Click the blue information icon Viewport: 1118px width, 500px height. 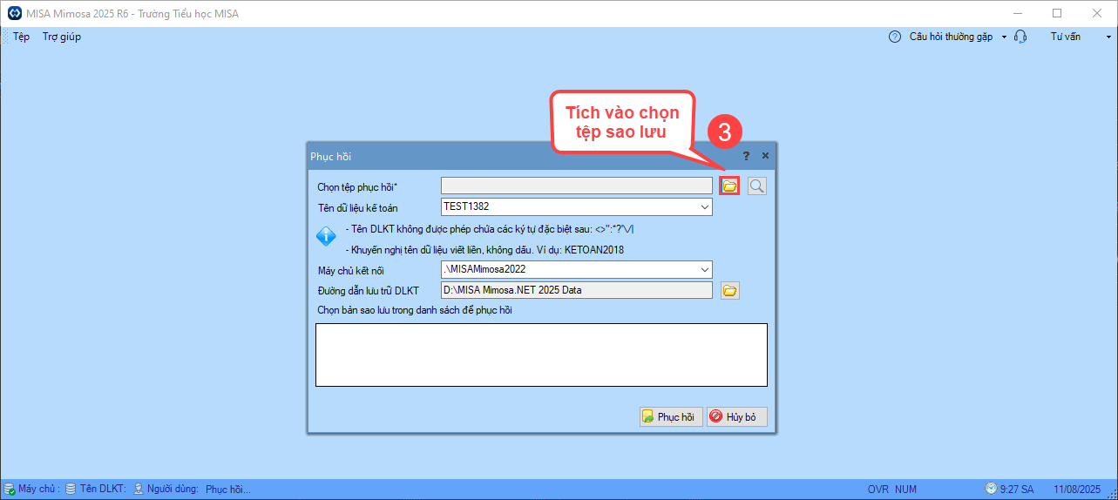(x=326, y=236)
